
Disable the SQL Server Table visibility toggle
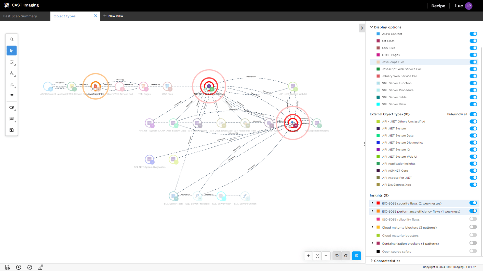pyautogui.click(x=473, y=97)
